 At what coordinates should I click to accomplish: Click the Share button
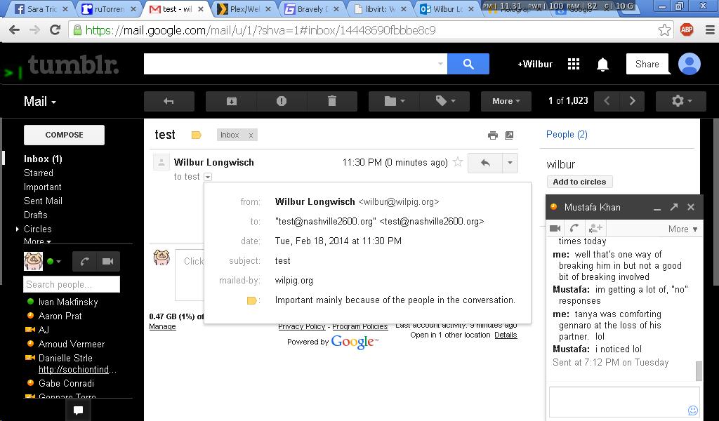click(x=647, y=64)
